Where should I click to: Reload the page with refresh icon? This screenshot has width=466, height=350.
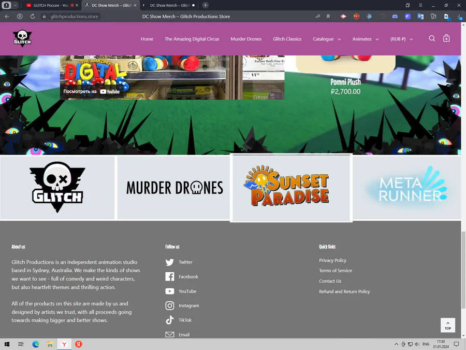click(33, 17)
